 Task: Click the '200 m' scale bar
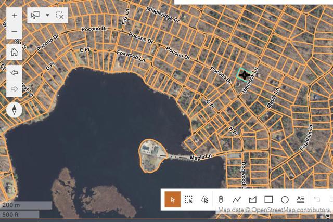[26, 205]
